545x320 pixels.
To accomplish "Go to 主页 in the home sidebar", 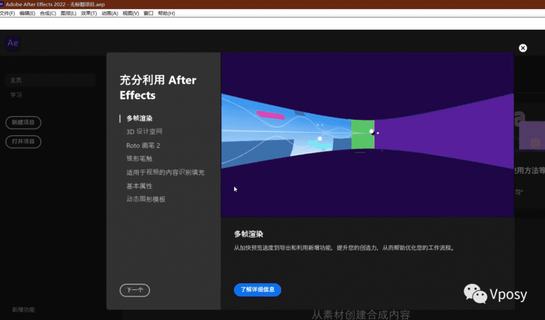I will click(x=51, y=80).
